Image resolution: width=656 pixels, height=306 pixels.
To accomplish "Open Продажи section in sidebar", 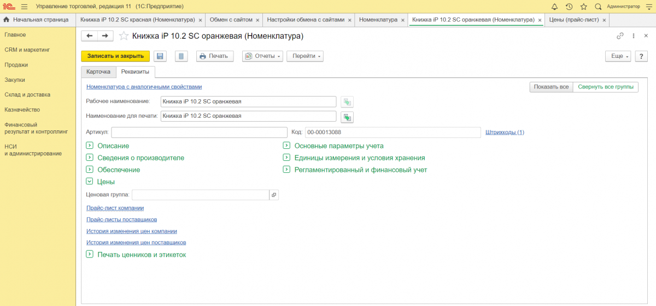I will [x=16, y=65].
